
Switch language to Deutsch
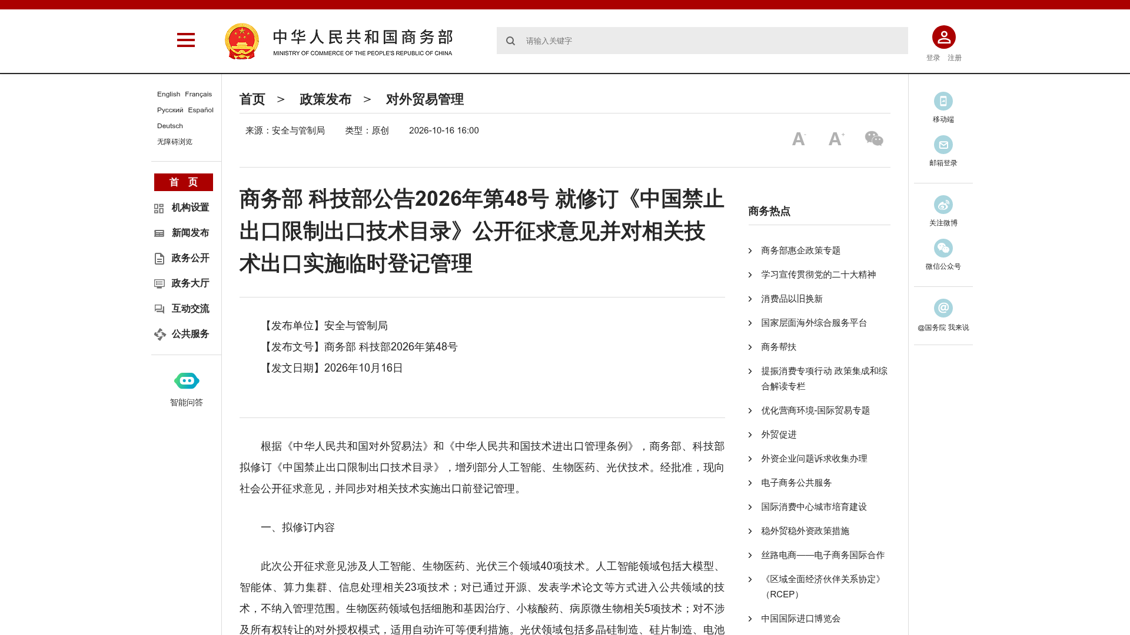pyautogui.click(x=170, y=126)
